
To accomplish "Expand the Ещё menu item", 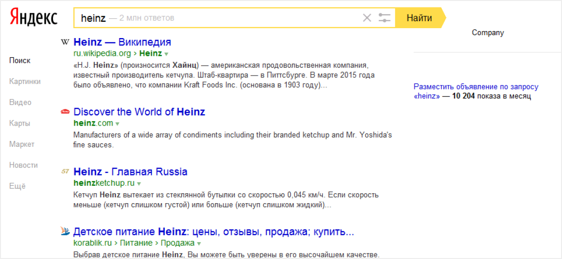I will (x=17, y=186).
